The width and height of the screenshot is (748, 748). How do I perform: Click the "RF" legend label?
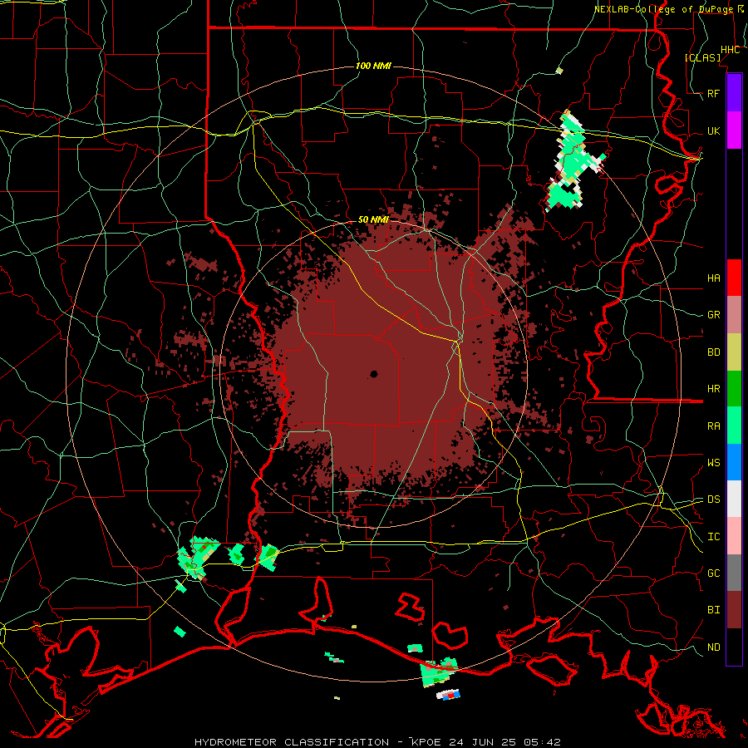(713, 94)
